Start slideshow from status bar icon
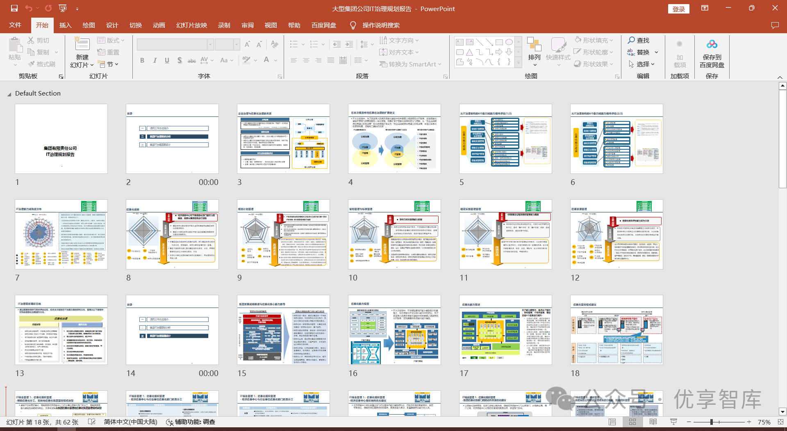The height and width of the screenshot is (431, 787). 673,422
